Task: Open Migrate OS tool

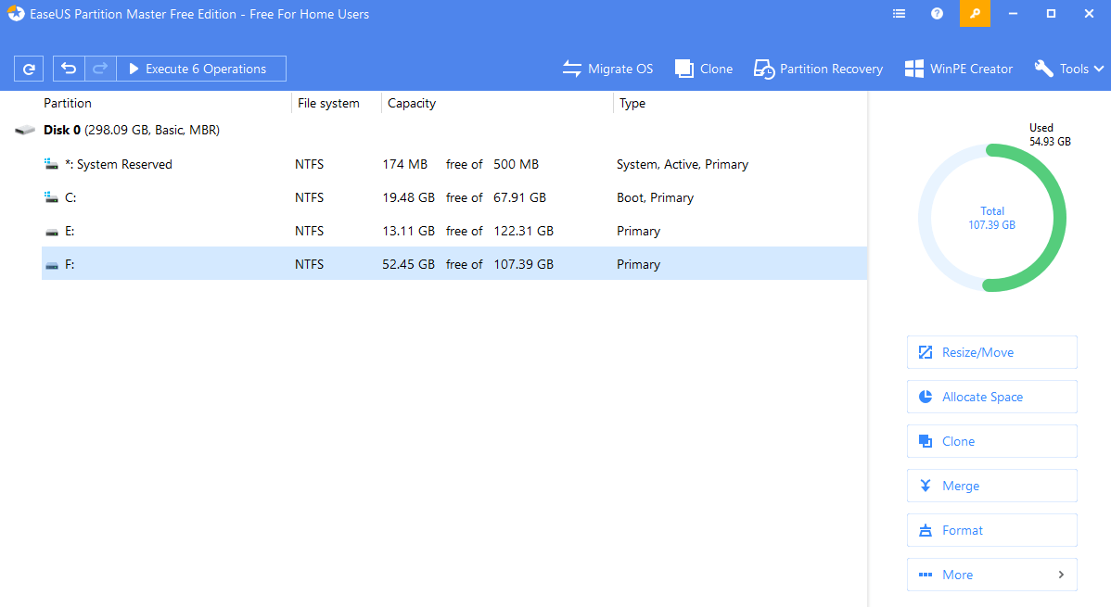Action: tap(607, 68)
